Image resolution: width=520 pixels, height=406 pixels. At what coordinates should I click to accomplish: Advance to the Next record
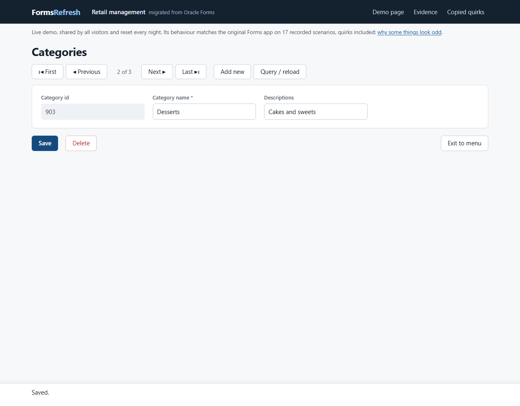[x=157, y=72]
